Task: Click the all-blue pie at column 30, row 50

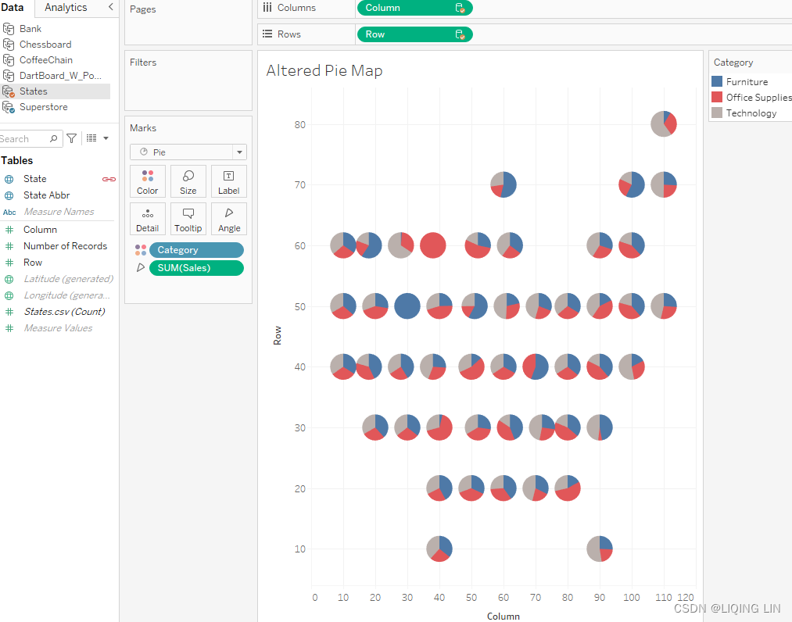Action: pyautogui.click(x=407, y=306)
